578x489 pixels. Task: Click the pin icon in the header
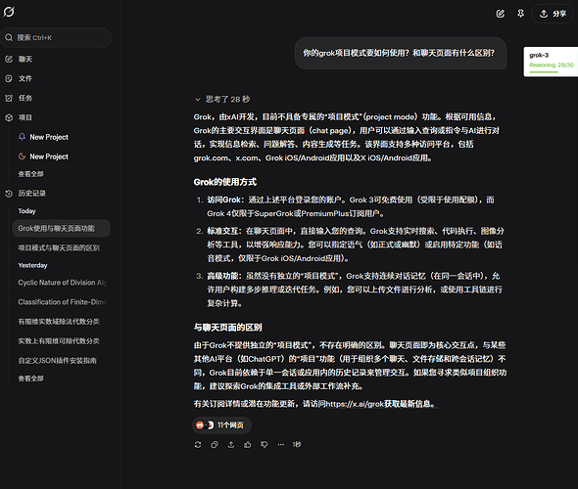click(x=520, y=14)
